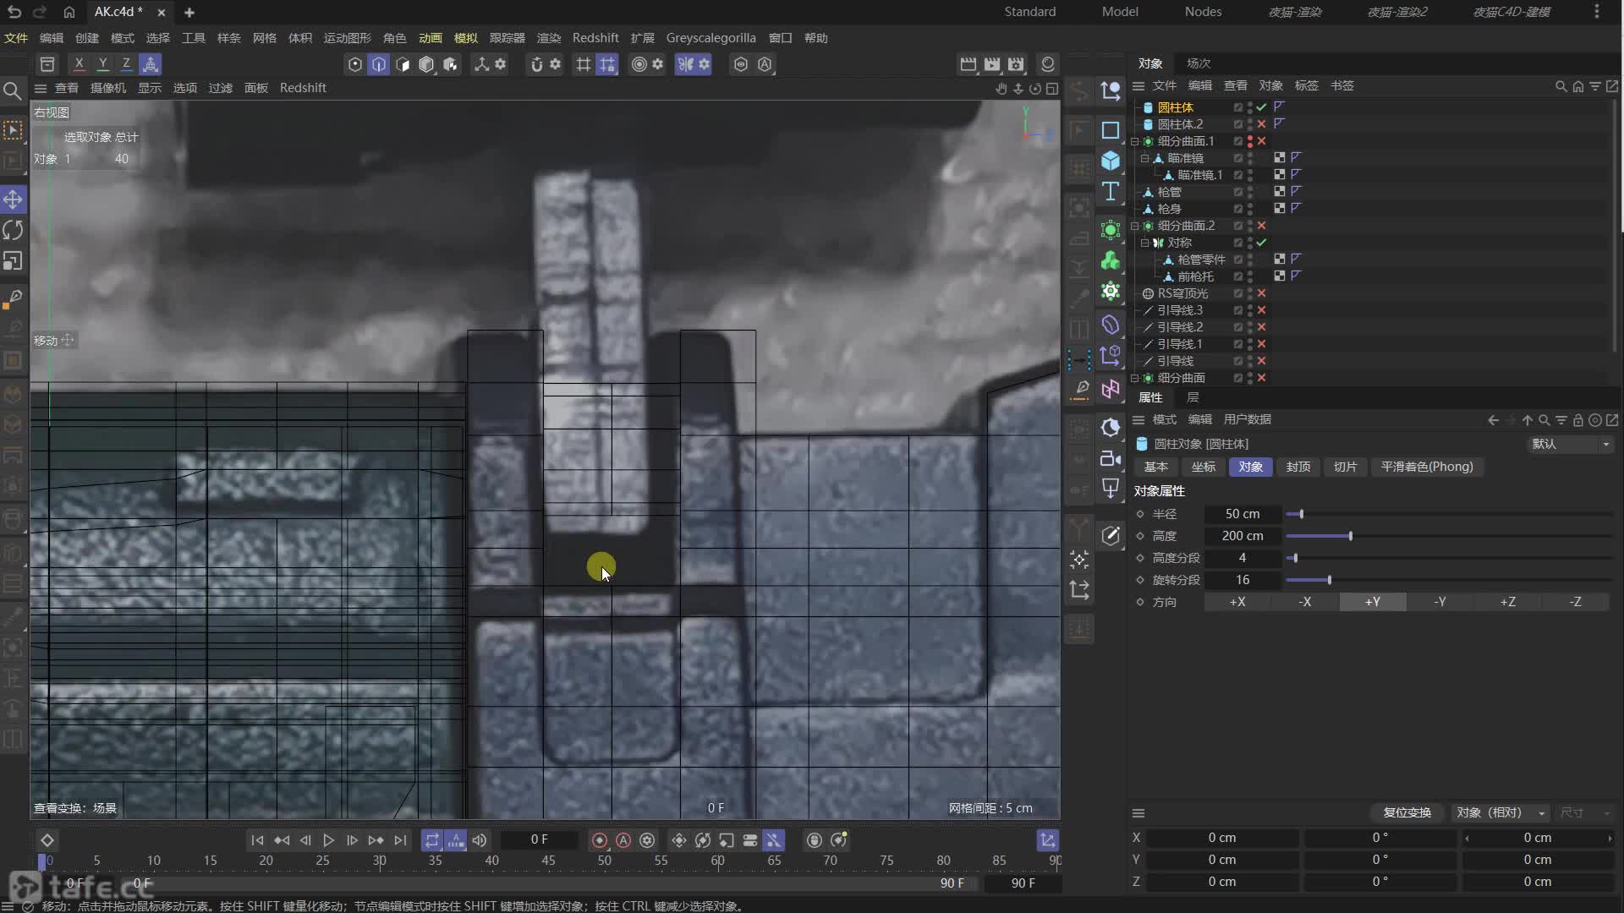The width and height of the screenshot is (1624, 913).
Task: Click the record keyframe button
Action: pos(600,840)
